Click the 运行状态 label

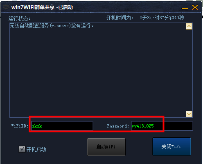point(20,18)
